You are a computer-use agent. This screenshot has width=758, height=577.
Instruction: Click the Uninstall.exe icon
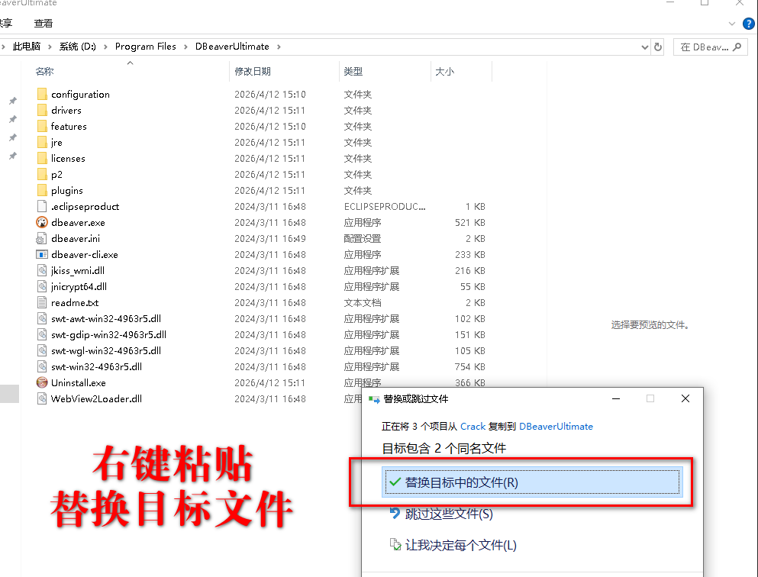click(42, 382)
